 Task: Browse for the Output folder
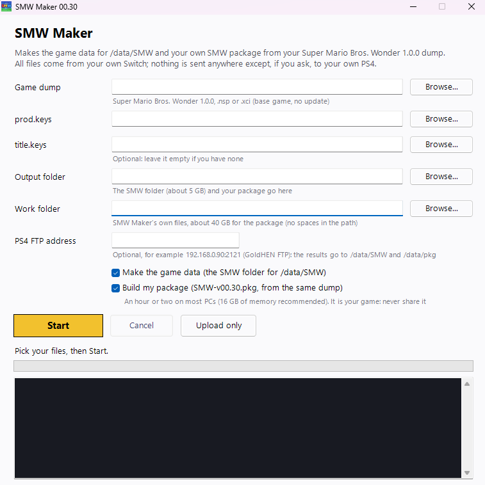[x=441, y=177]
